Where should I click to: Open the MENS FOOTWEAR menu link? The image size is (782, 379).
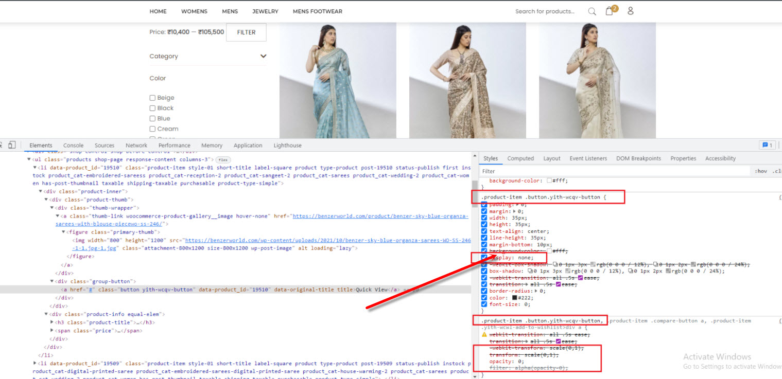point(318,11)
